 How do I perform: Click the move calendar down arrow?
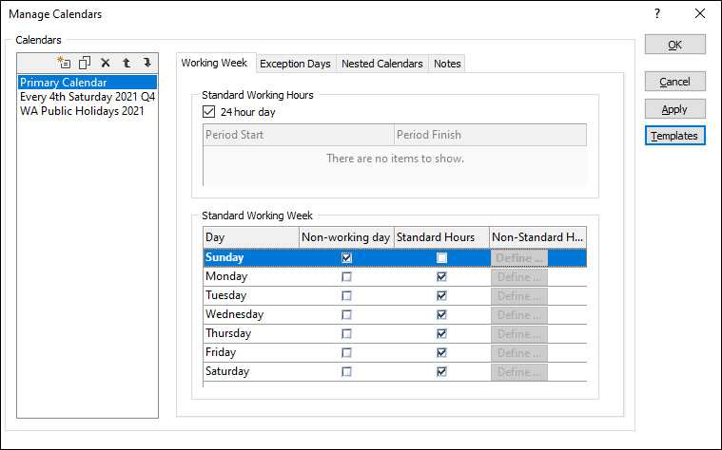[147, 63]
